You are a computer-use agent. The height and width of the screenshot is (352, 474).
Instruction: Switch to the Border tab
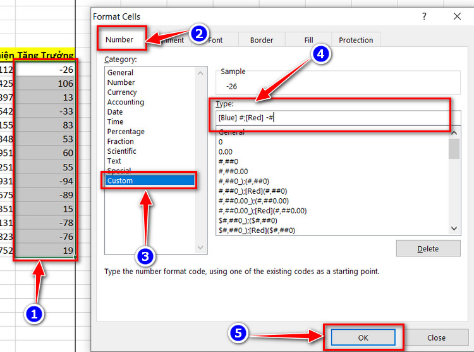(x=262, y=41)
